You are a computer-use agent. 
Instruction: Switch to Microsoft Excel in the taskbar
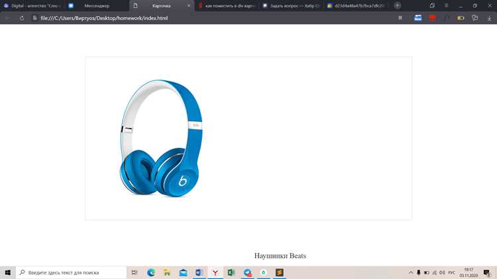(231, 272)
